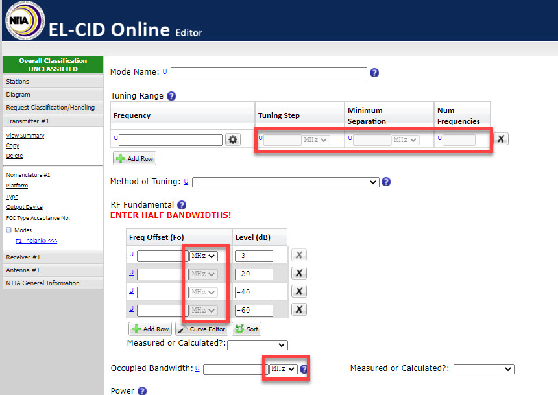558x395 pixels.
Task: Remove the -20 dB level row
Action: [x=299, y=273]
